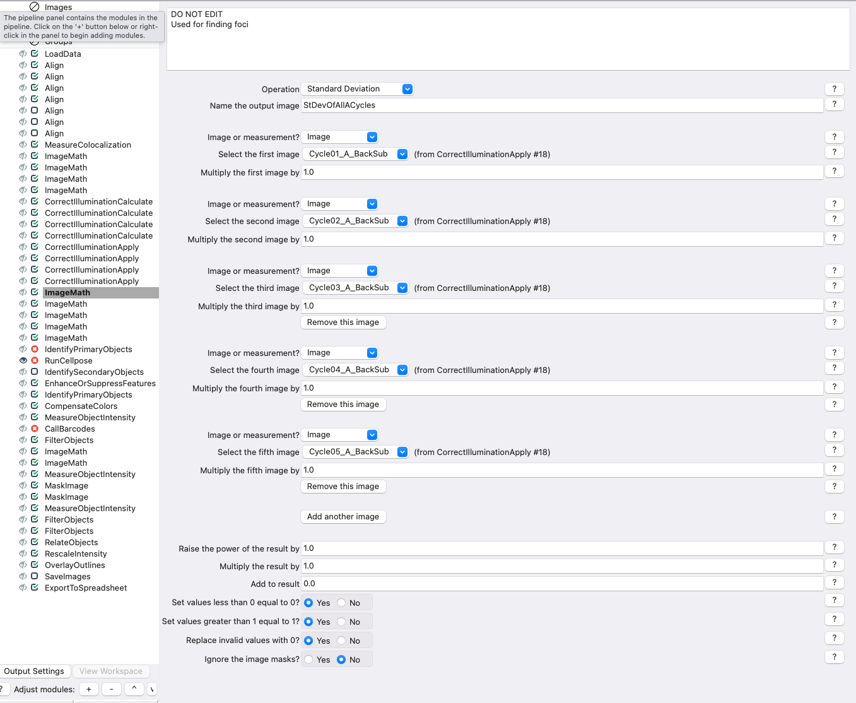The image size is (856, 703).
Task: Open the first image dropdown Cycle01_A_BackSub
Action: (355, 153)
